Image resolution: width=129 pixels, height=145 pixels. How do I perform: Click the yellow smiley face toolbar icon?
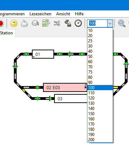[x=14, y=23]
